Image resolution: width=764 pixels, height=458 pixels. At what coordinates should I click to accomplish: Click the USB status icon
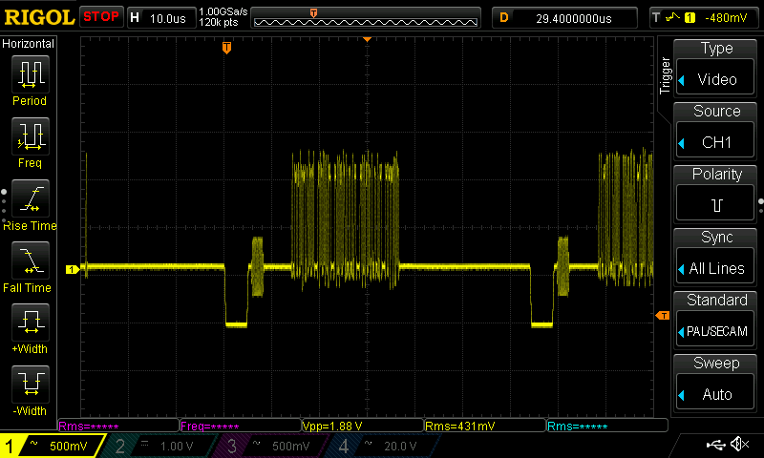click(x=714, y=445)
